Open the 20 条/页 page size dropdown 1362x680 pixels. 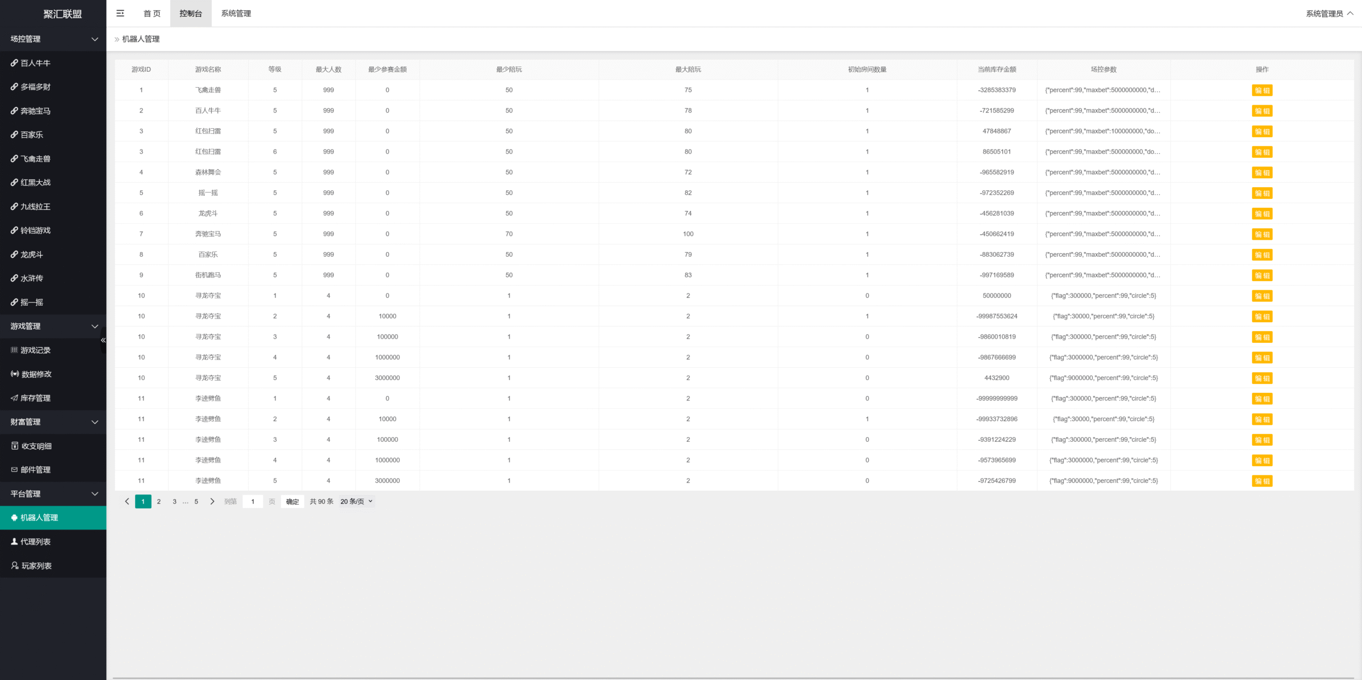click(x=356, y=501)
